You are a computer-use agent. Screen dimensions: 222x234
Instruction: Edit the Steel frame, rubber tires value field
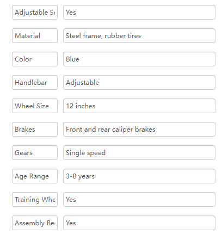(139, 36)
